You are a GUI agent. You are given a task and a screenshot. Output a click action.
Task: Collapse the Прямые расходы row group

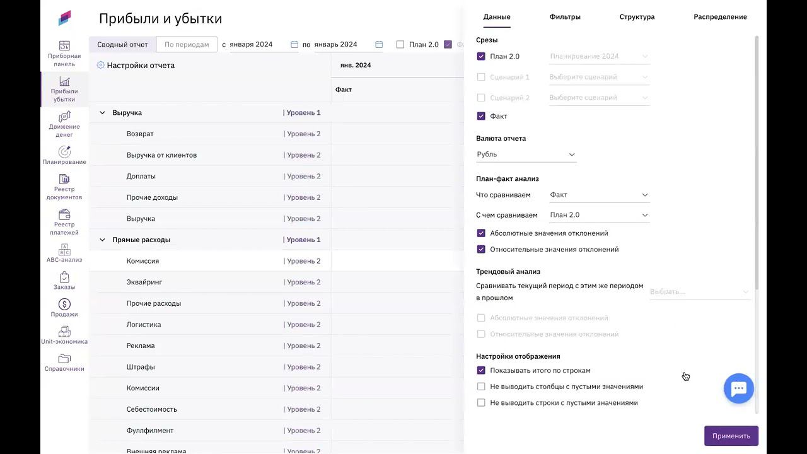[102, 240]
